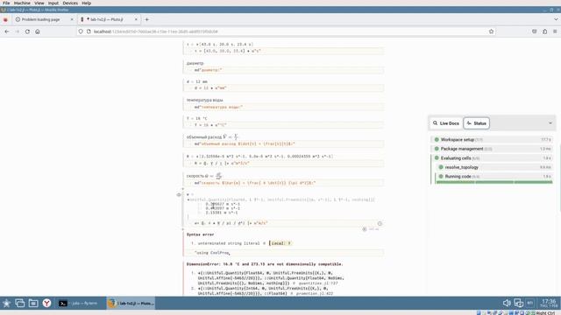The image size is (561, 315).
Task: Switch to the julia terminal taskbar window
Action: coord(81,304)
